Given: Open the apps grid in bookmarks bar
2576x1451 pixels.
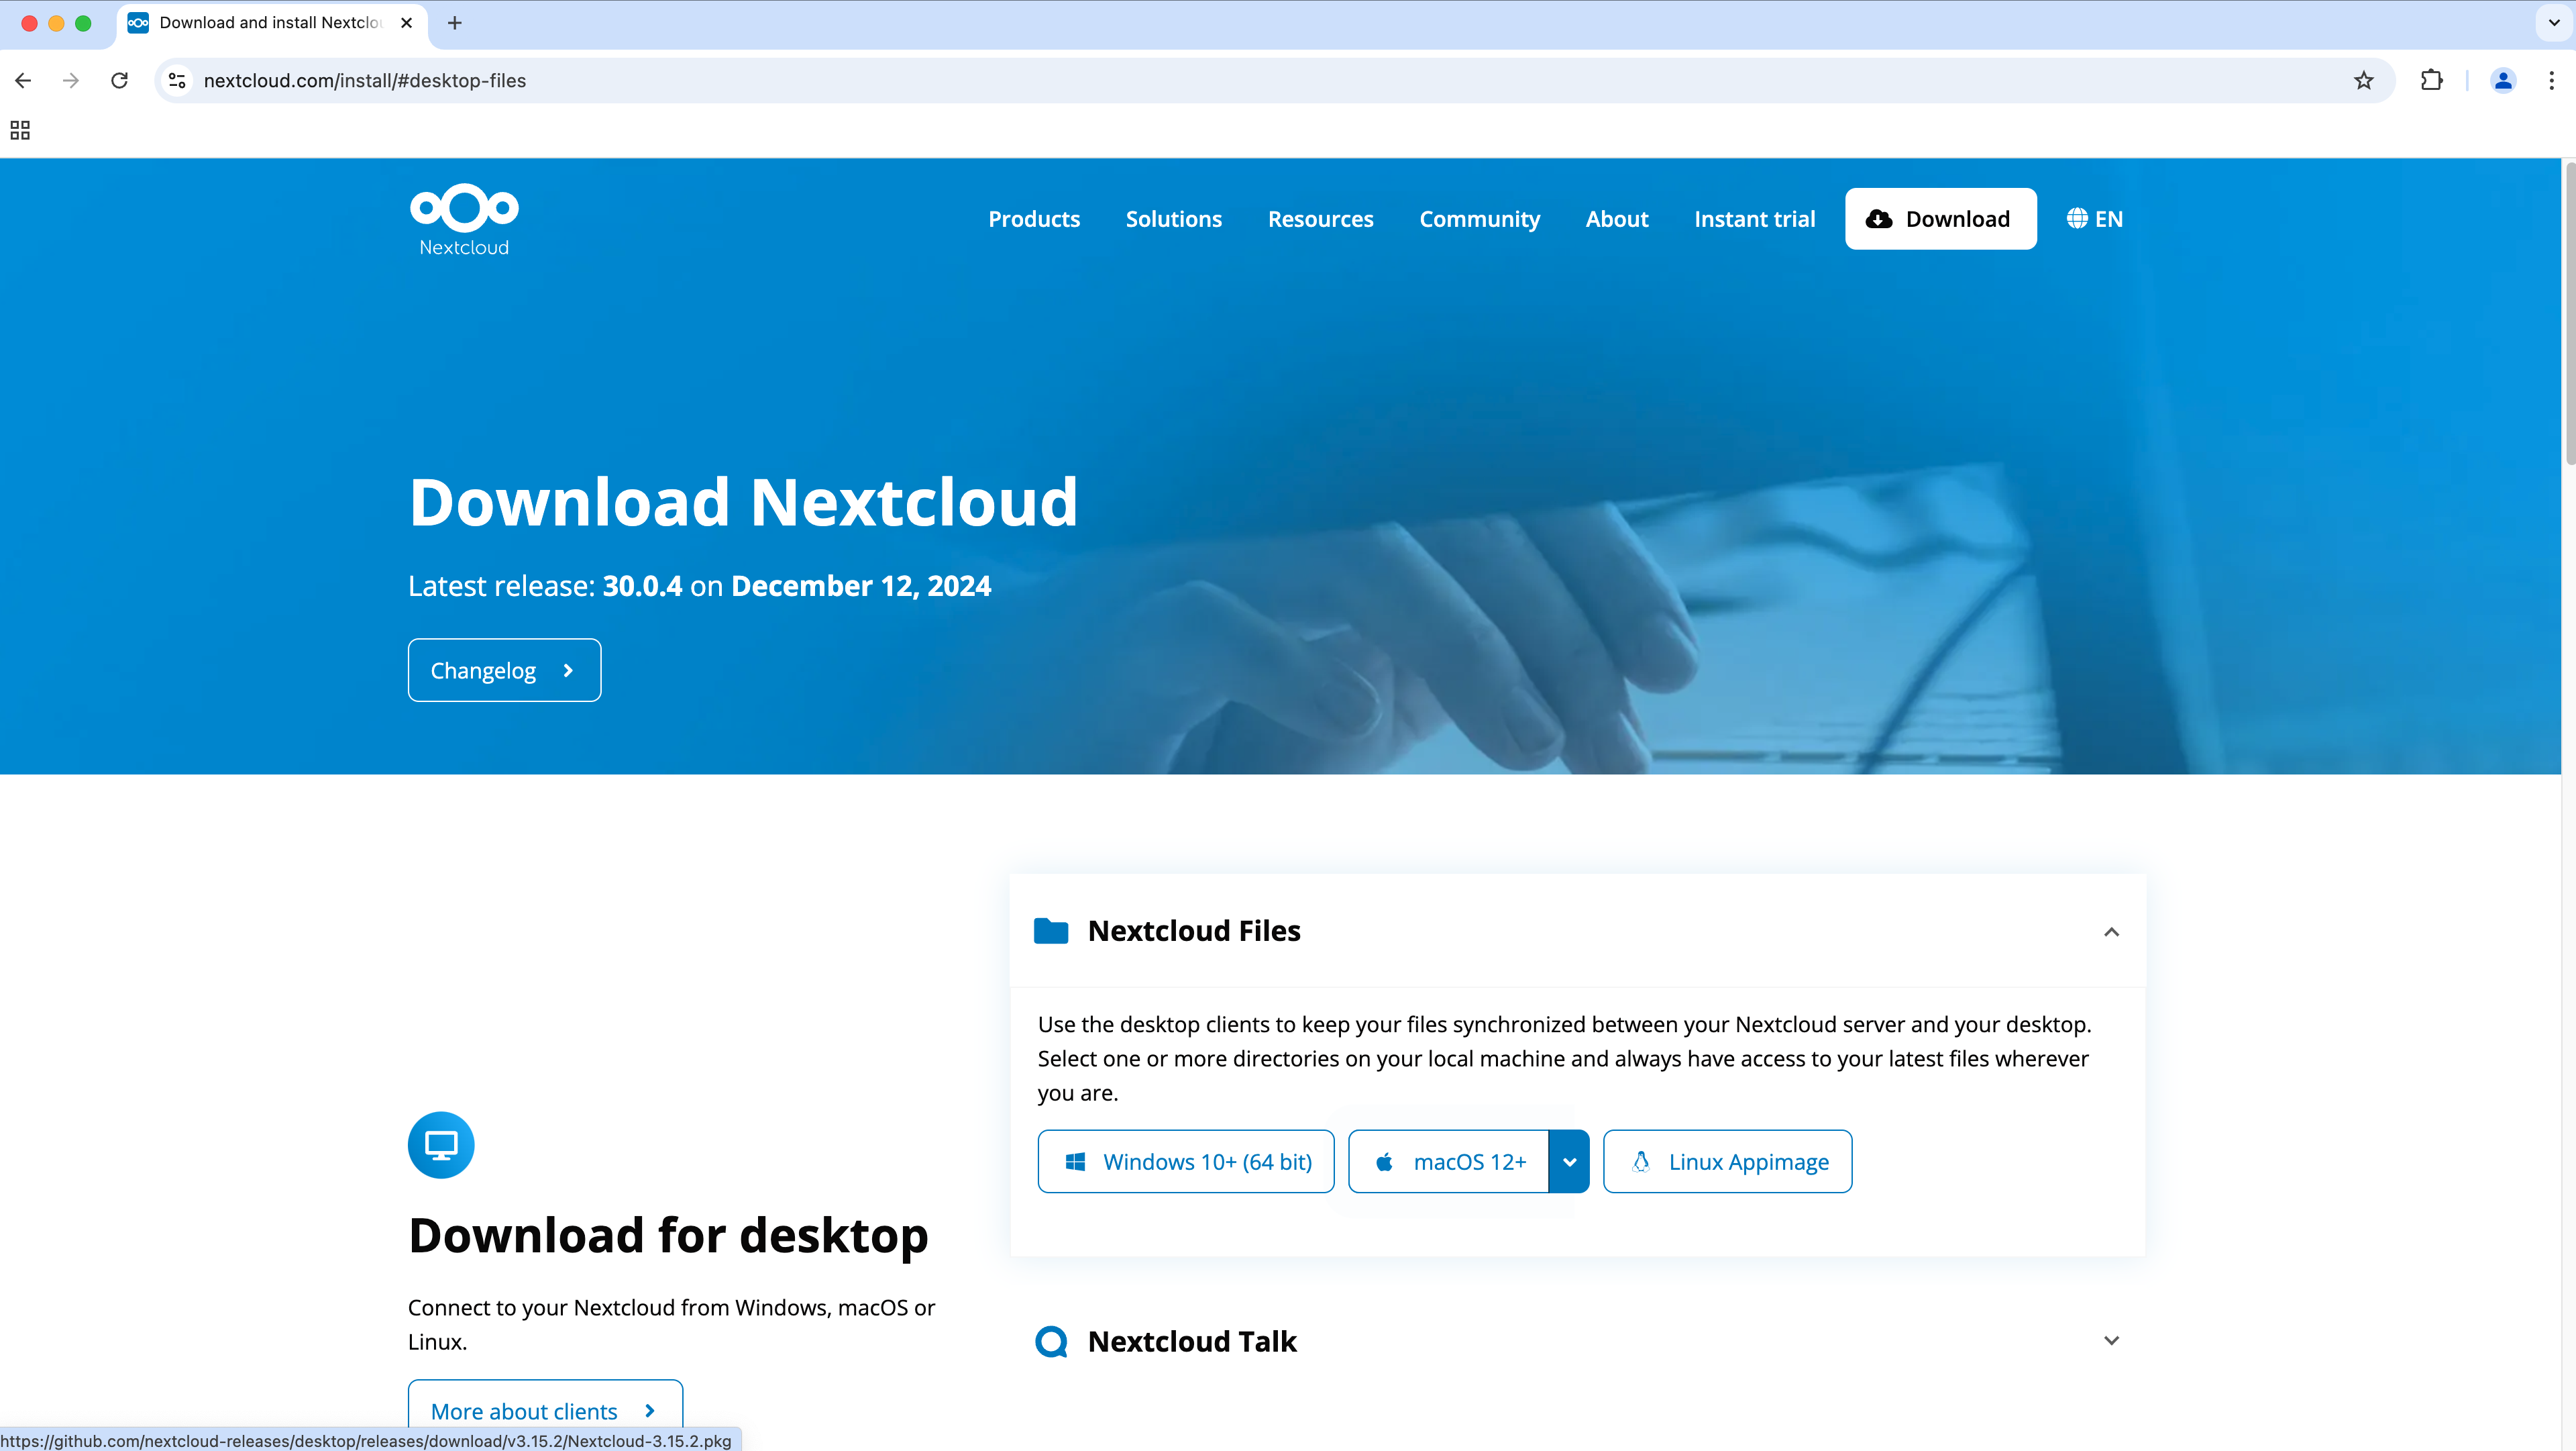Looking at the screenshot, I should click(20, 130).
